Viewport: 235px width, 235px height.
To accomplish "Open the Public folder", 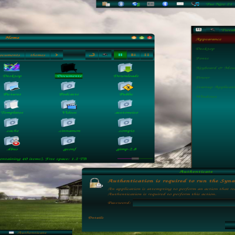I will coord(126,86).
